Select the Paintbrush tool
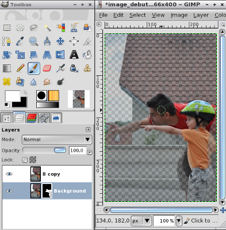Image resolution: width=226 pixels, height=230 pixels. coord(34,68)
